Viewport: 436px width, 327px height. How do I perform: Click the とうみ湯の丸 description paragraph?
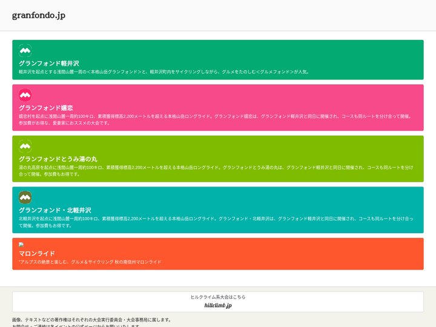[x=216, y=171]
